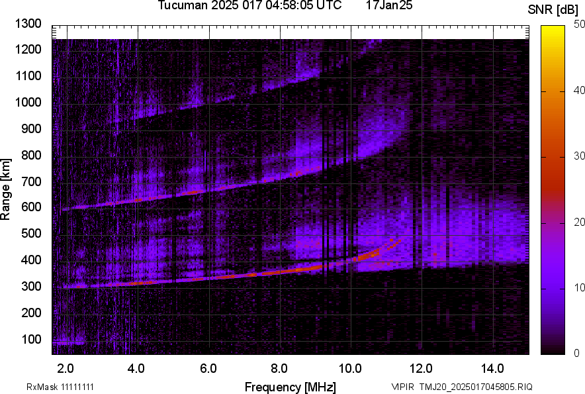Click the 'SNR [dB]' colorbar heading

[553, 10]
